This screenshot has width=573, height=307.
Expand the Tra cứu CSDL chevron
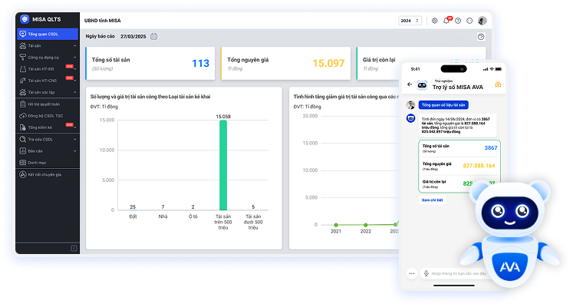(75, 139)
